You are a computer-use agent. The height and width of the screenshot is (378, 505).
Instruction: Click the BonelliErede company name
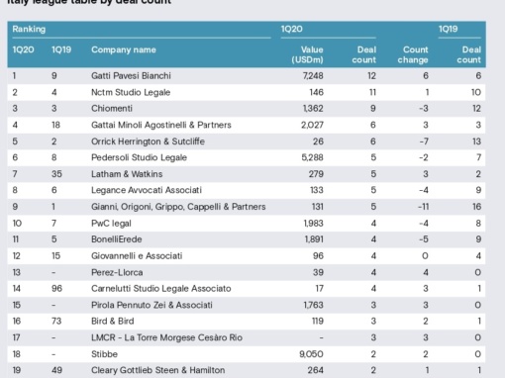point(117,239)
